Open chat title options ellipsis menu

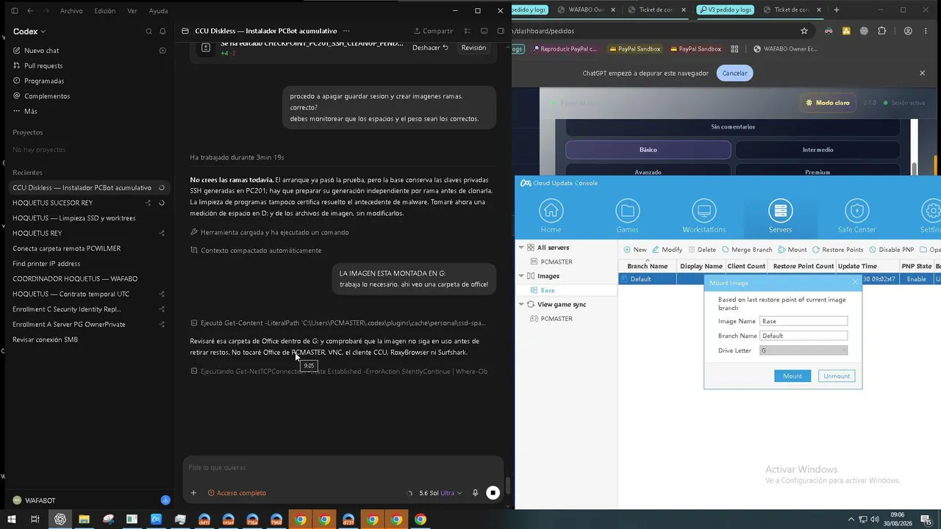346,32
